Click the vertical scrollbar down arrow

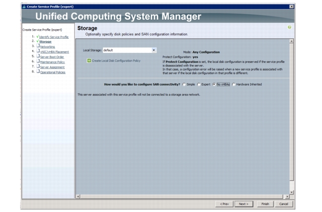pyautogui.click(x=291, y=192)
